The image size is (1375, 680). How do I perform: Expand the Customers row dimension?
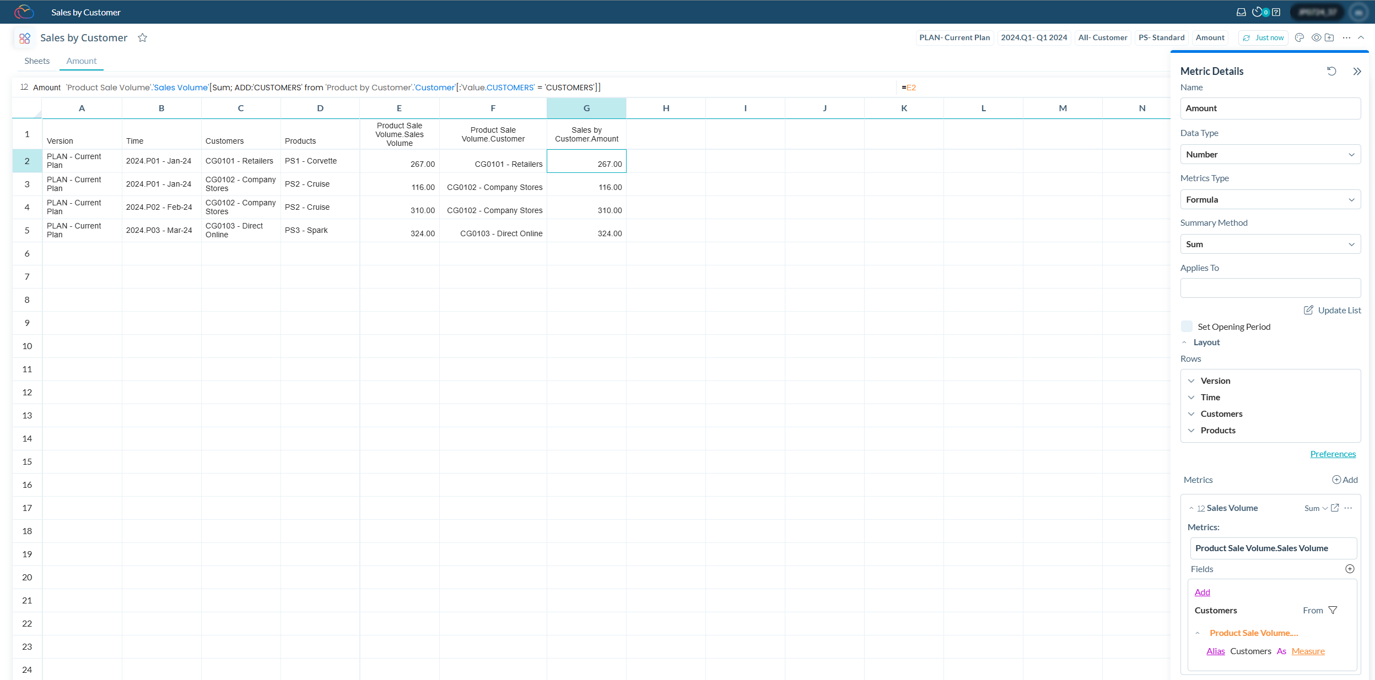[x=1192, y=414]
